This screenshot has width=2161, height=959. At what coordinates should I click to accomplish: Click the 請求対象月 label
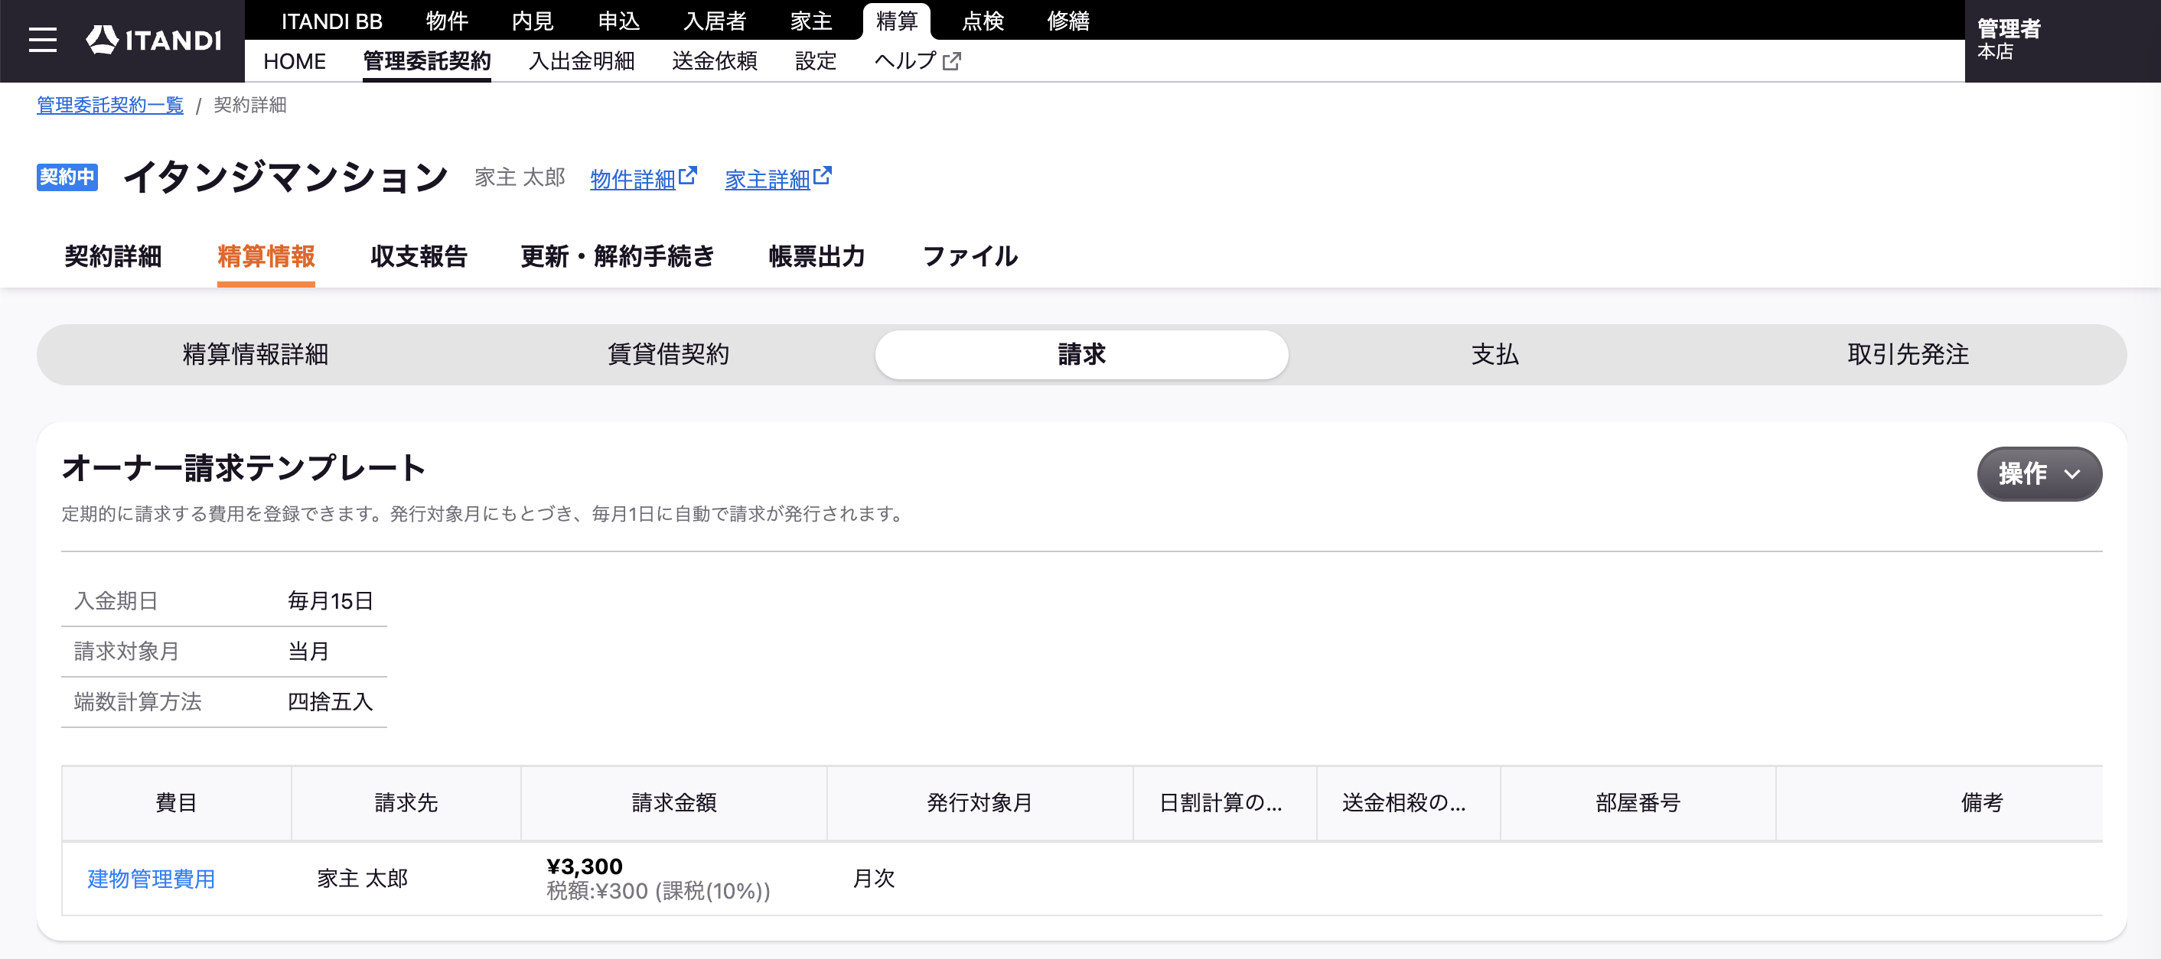[x=127, y=652]
